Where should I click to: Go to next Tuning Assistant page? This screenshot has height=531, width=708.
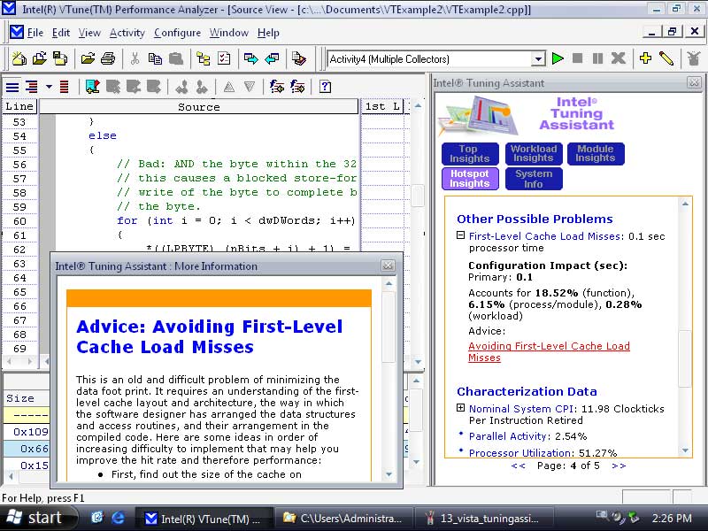[x=619, y=466]
